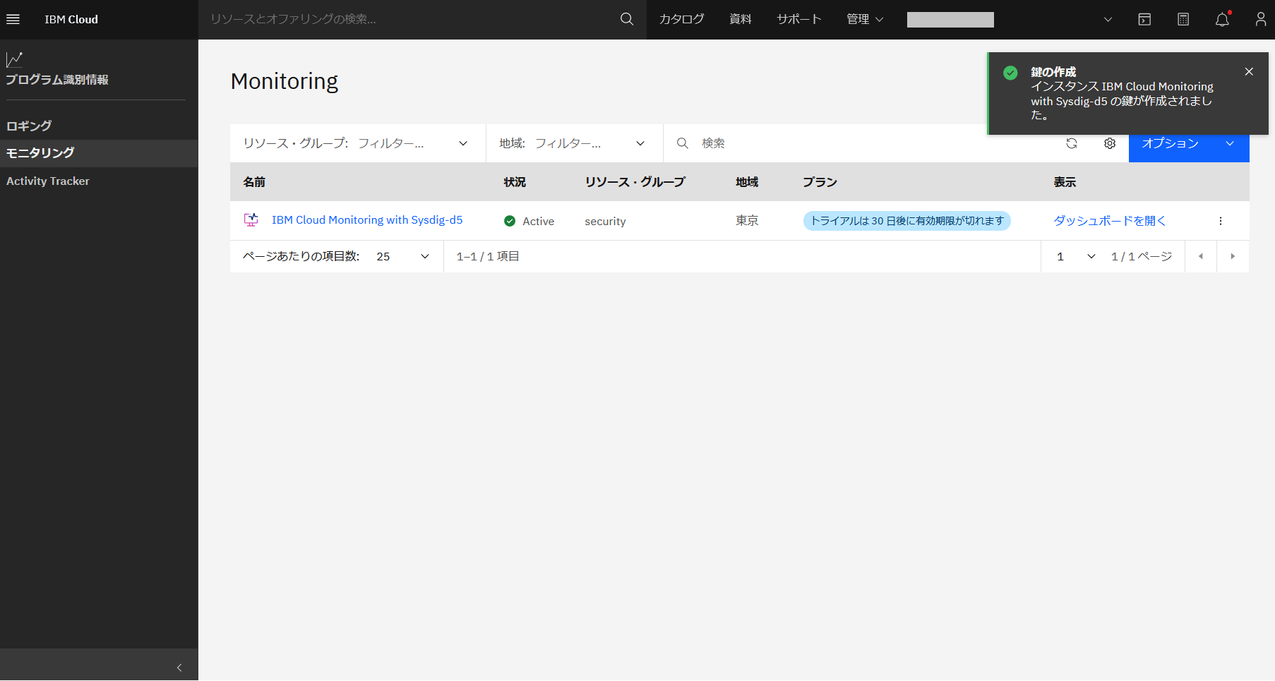
Task: Open the IBM Cloud Shell icon
Action: click(1144, 19)
